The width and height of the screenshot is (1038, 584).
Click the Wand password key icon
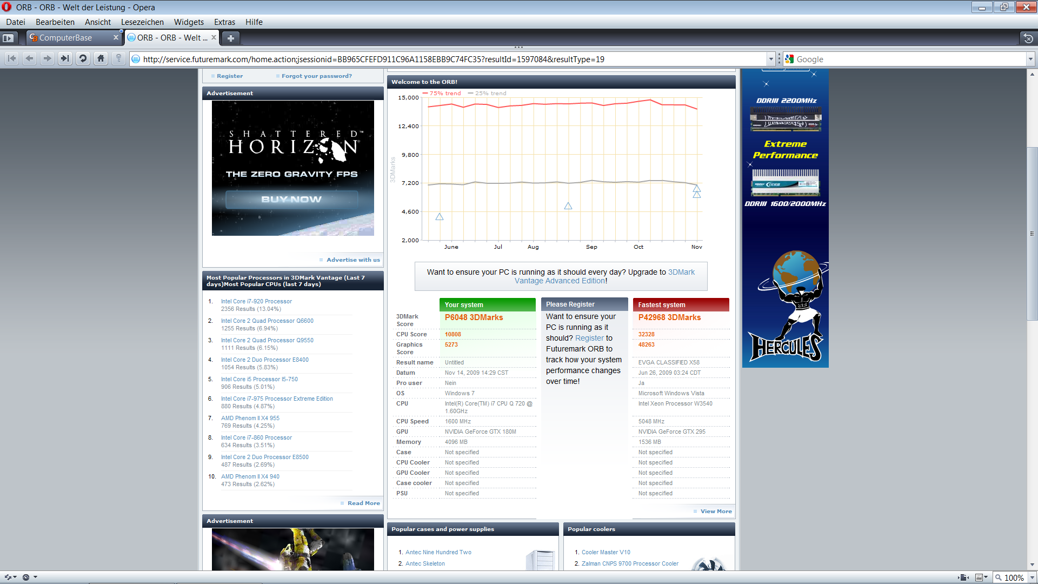[x=118, y=59]
